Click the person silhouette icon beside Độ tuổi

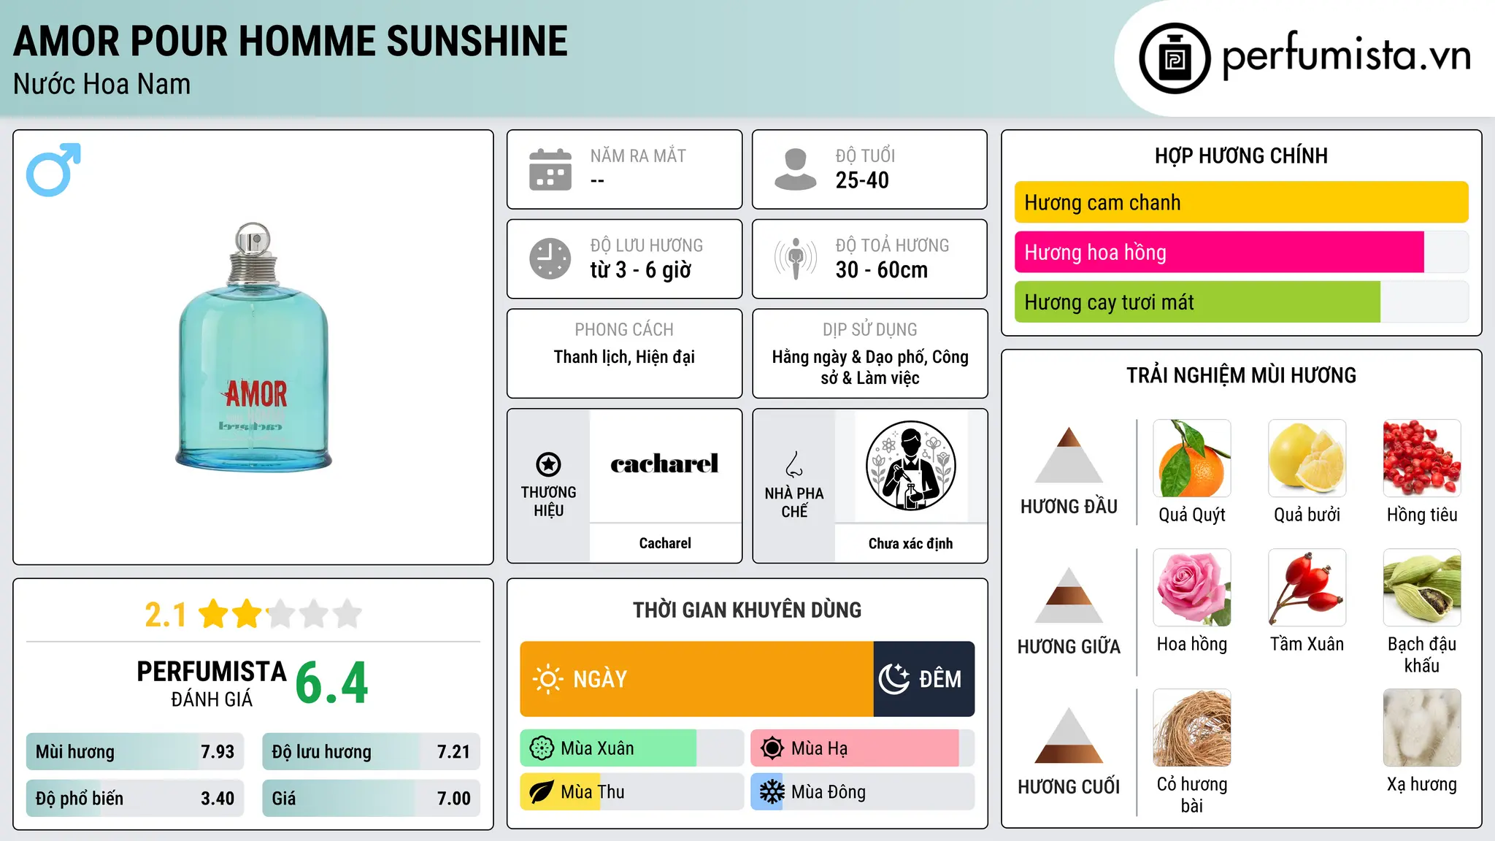click(x=795, y=169)
